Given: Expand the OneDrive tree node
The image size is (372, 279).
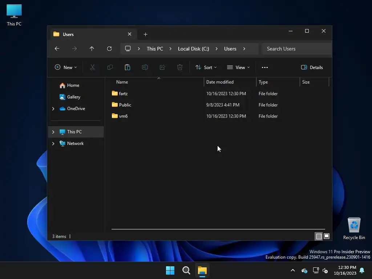Looking at the screenshot, I should tap(53, 109).
